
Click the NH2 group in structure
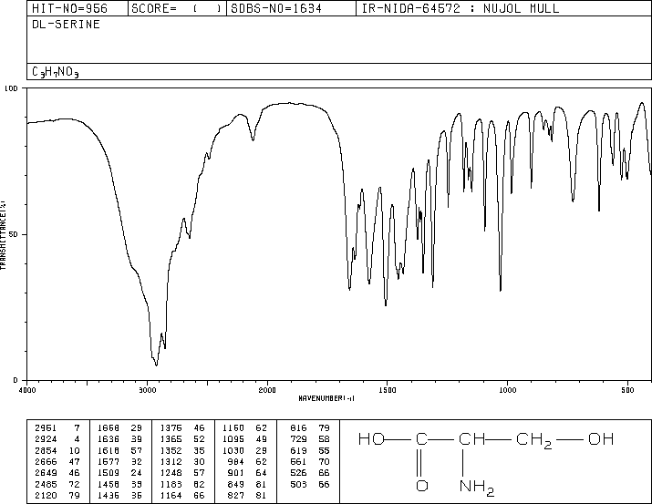coord(477,487)
